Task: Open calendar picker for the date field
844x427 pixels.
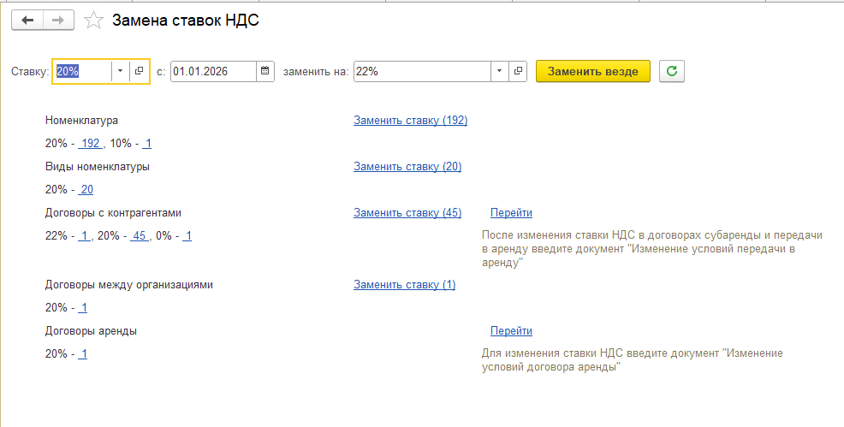Action: (x=265, y=72)
